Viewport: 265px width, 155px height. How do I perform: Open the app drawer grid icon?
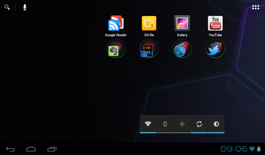click(256, 7)
